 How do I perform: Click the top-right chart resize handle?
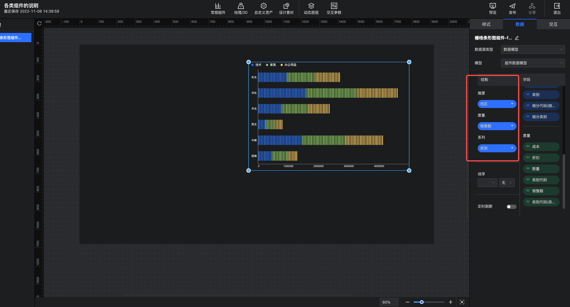coord(409,62)
